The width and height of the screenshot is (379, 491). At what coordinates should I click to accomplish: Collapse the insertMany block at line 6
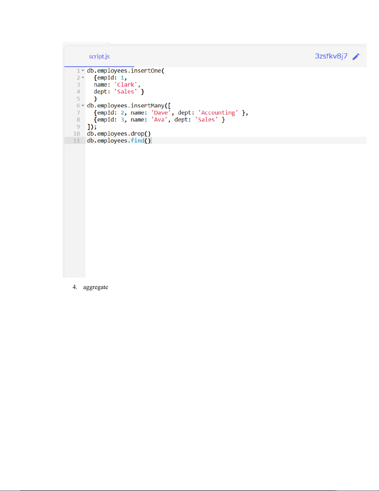coord(83,106)
